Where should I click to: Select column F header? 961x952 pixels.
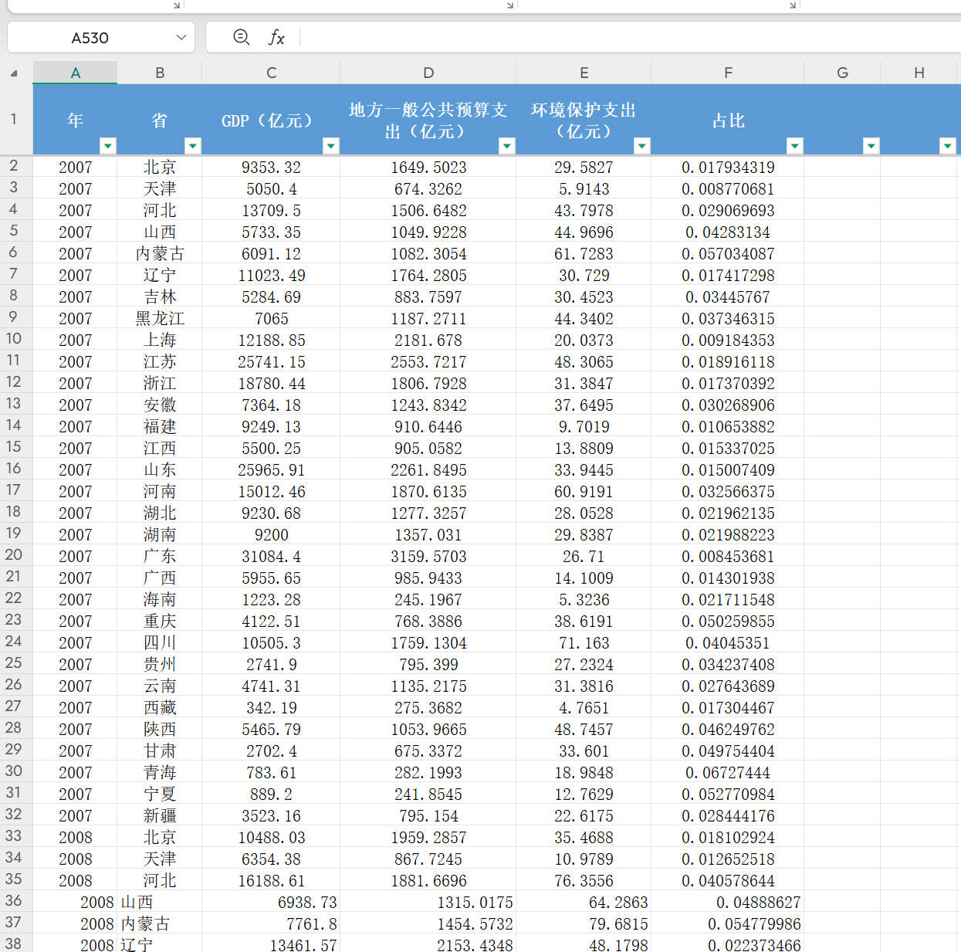click(x=728, y=73)
